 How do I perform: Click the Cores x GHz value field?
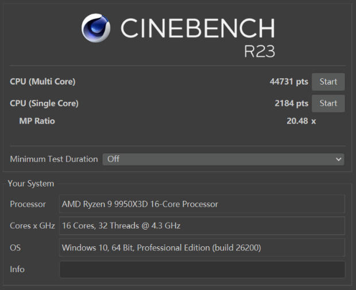tap(202, 226)
